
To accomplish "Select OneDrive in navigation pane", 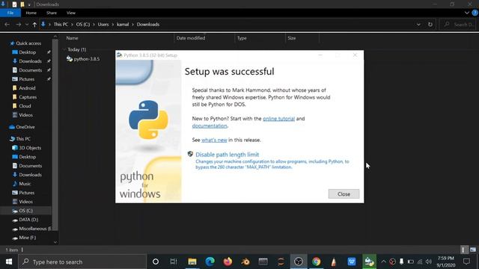I will [25, 127].
